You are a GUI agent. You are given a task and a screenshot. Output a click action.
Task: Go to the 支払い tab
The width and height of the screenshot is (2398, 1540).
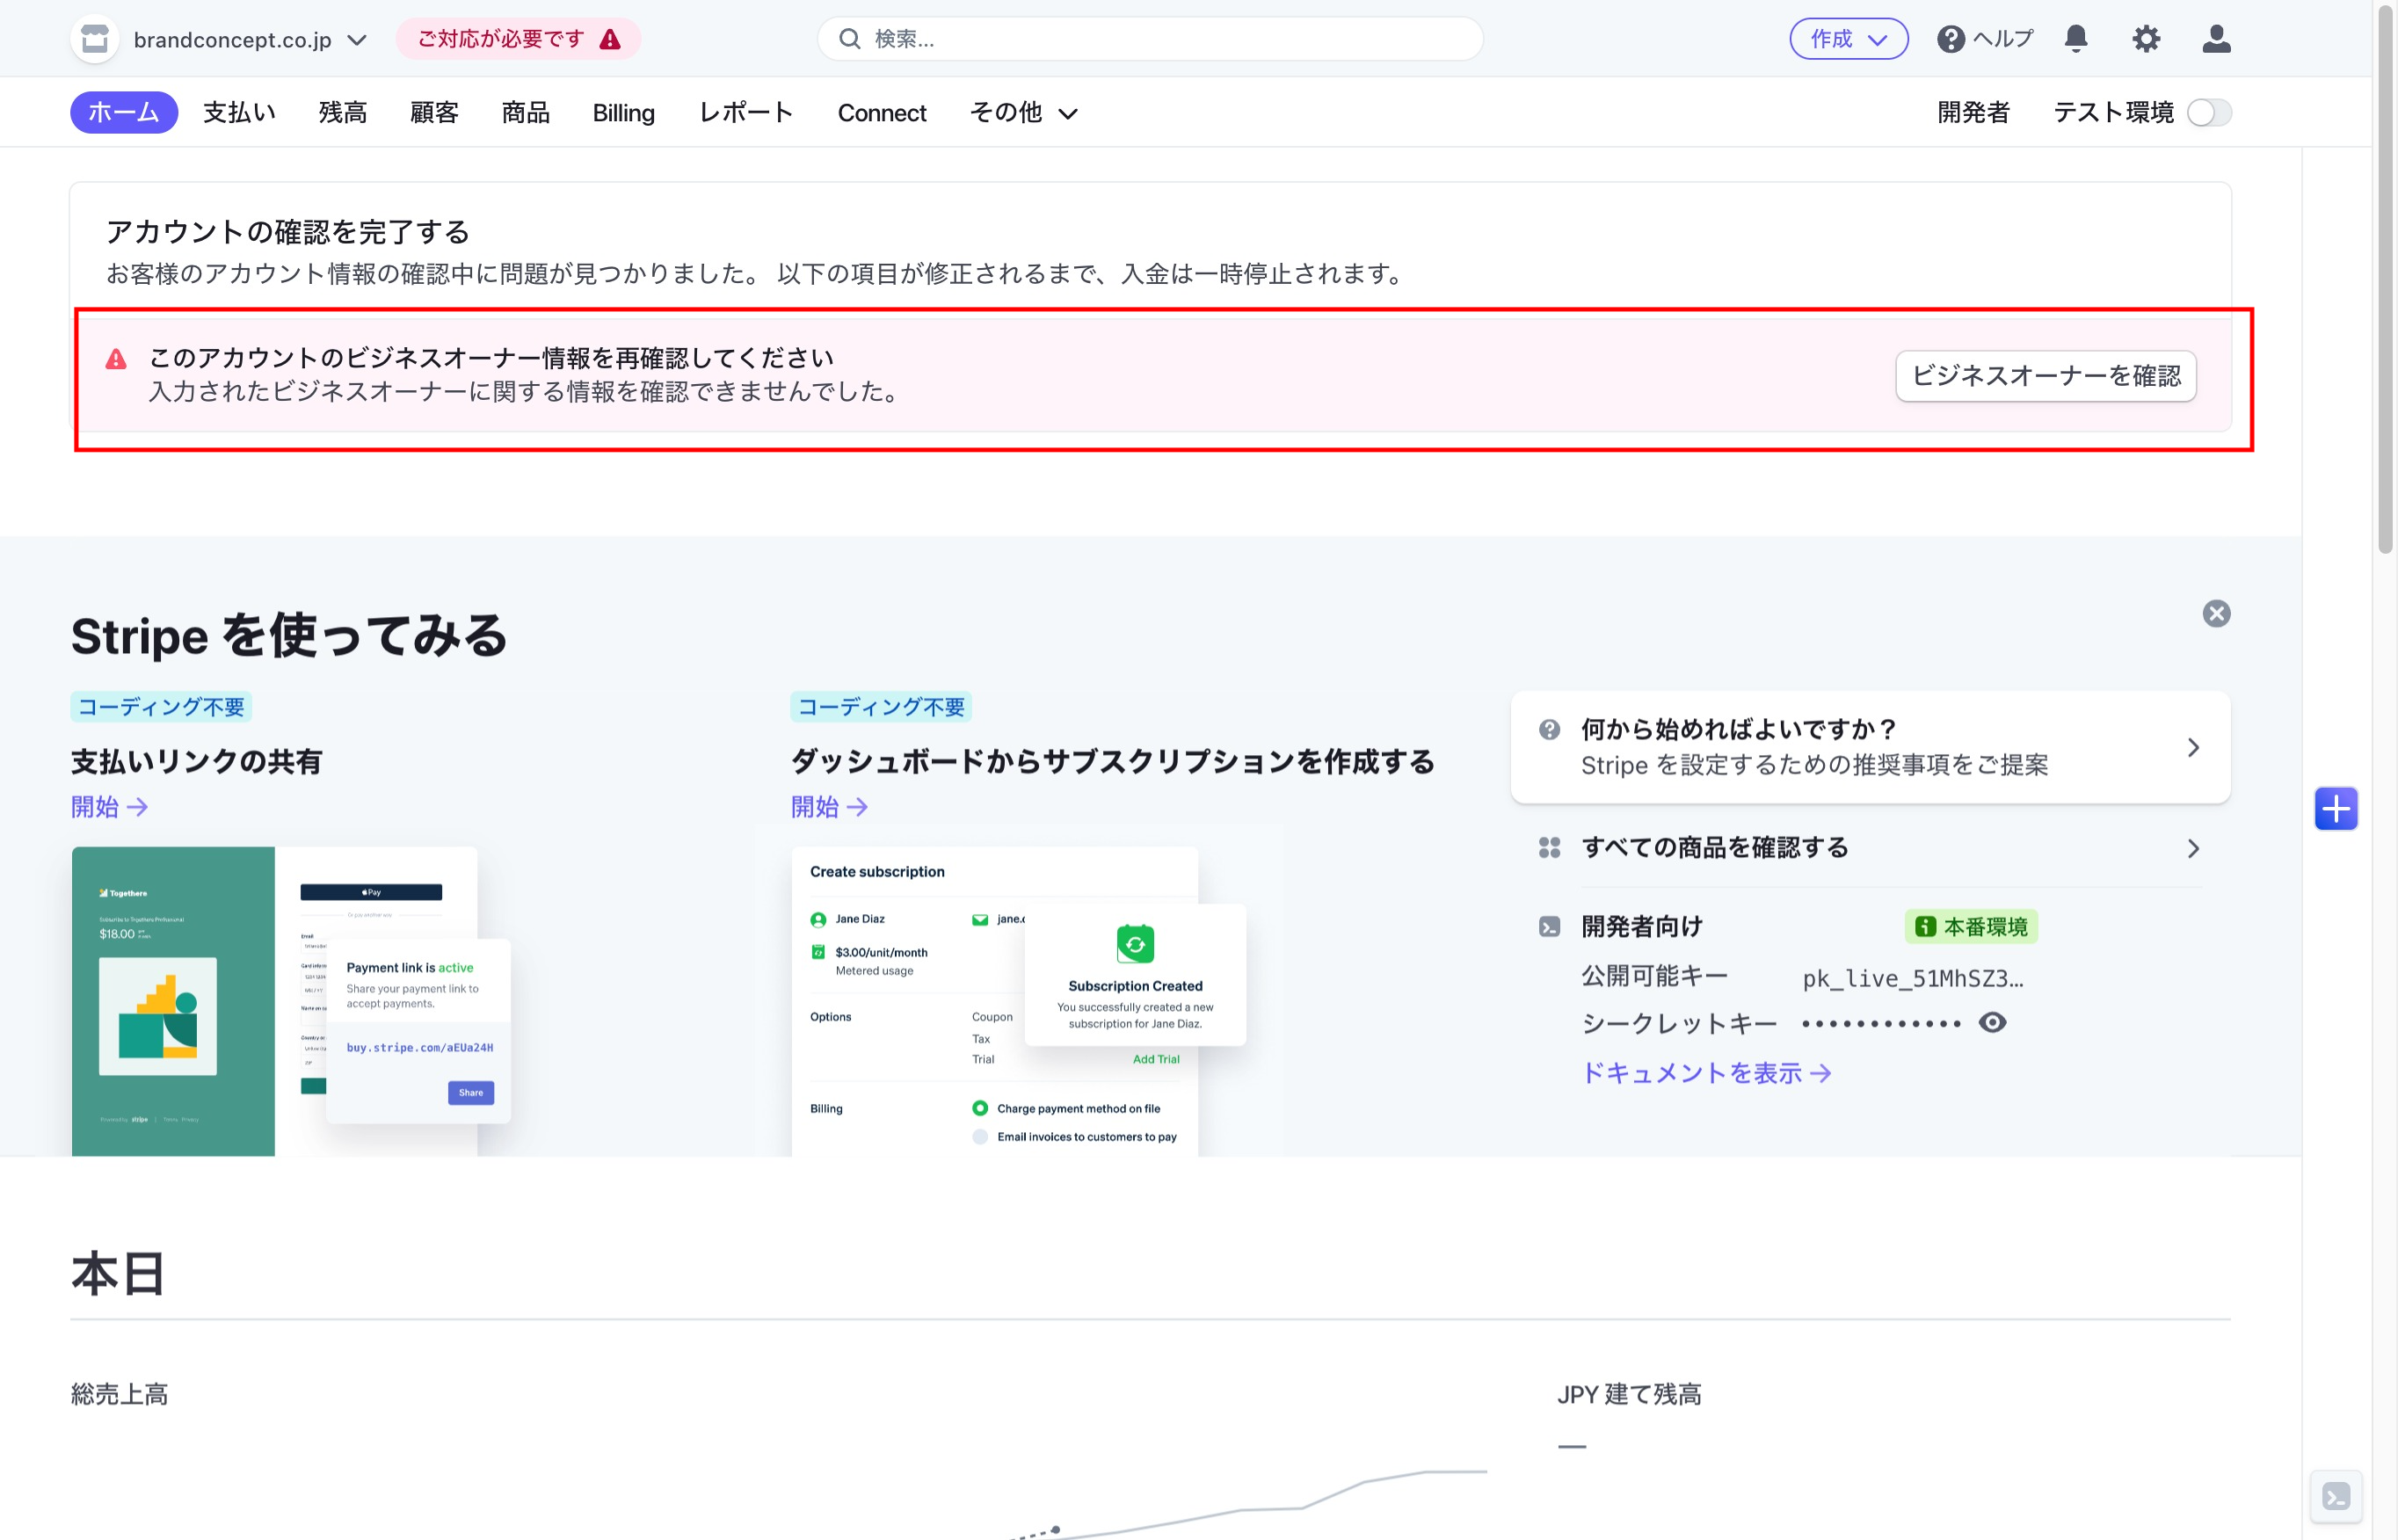pos(239,113)
